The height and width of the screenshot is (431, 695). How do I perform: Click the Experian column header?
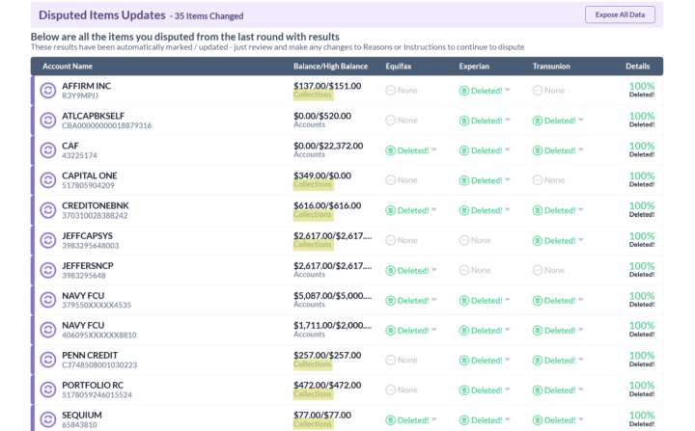click(474, 67)
